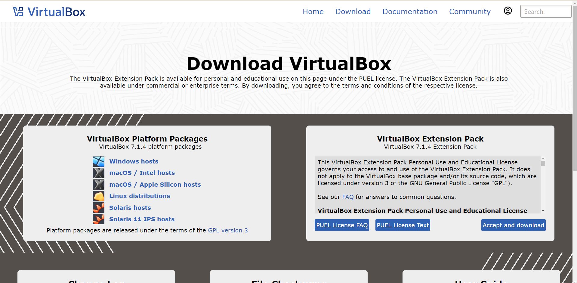577x283 pixels.
Task: Click the "Download VirtualBox" page title
Action: click(x=289, y=64)
